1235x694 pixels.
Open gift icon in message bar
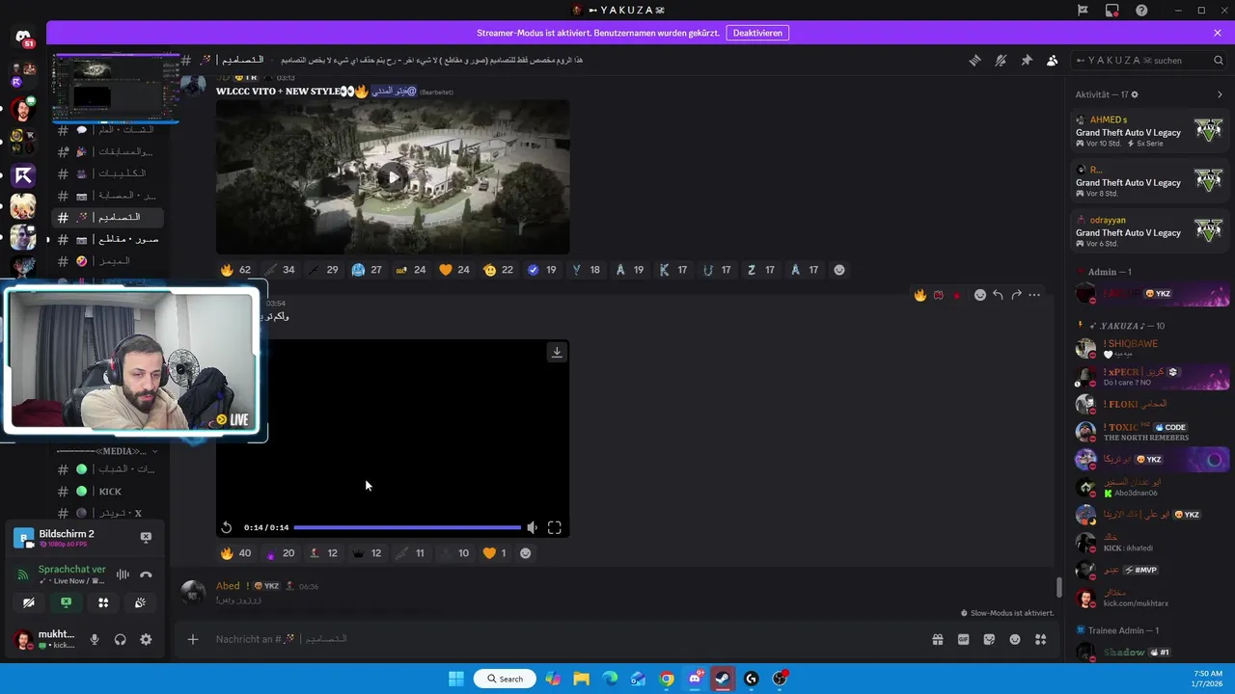click(x=937, y=639)
